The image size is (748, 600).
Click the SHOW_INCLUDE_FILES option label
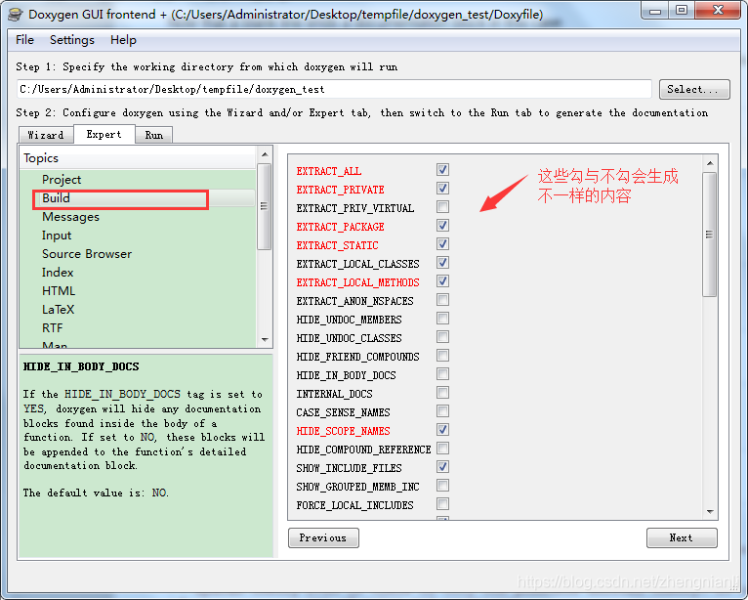coord(349,469)
